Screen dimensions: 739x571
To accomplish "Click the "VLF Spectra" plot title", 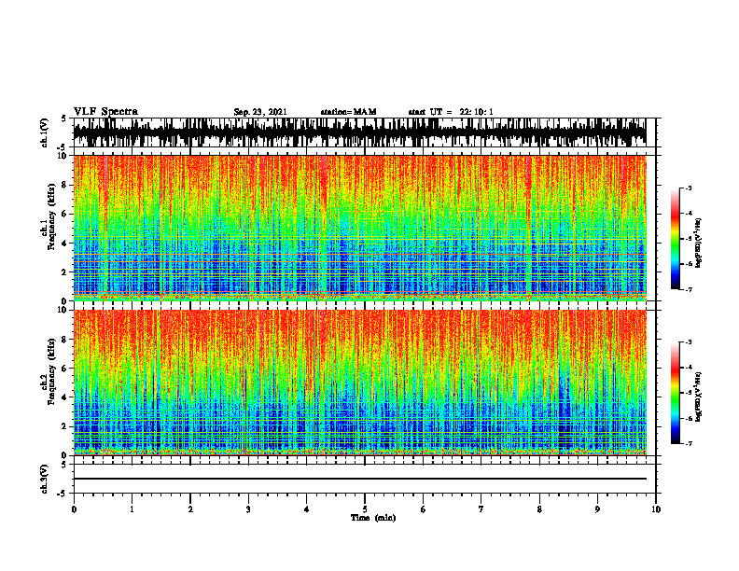I will [105, 112].
